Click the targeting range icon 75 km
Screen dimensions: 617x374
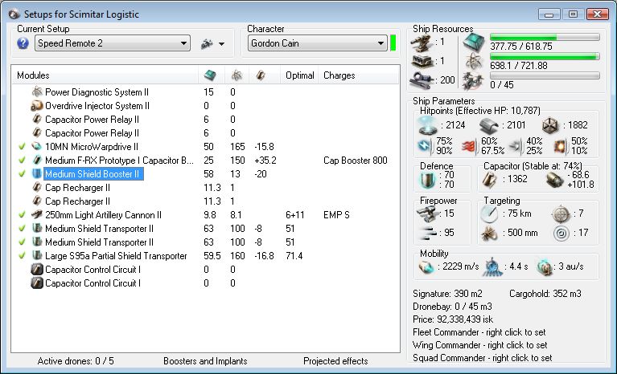tap(489, 213)
